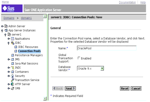Click the server1 instance icon
Viewport: 150px width, 102px height.
point(9,34)
